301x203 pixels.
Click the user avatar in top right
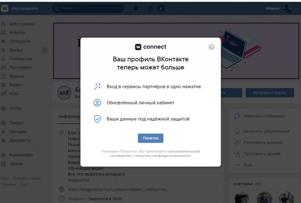(288, 9)
